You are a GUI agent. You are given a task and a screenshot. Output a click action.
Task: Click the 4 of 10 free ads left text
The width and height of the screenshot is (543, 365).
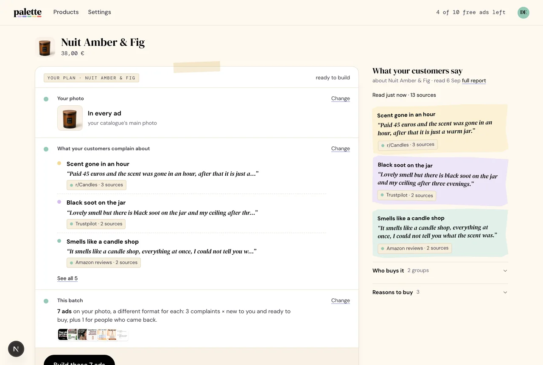click(471, 12)
